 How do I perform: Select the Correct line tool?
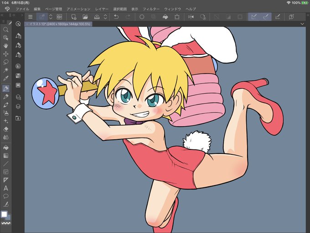pos(6,204)
